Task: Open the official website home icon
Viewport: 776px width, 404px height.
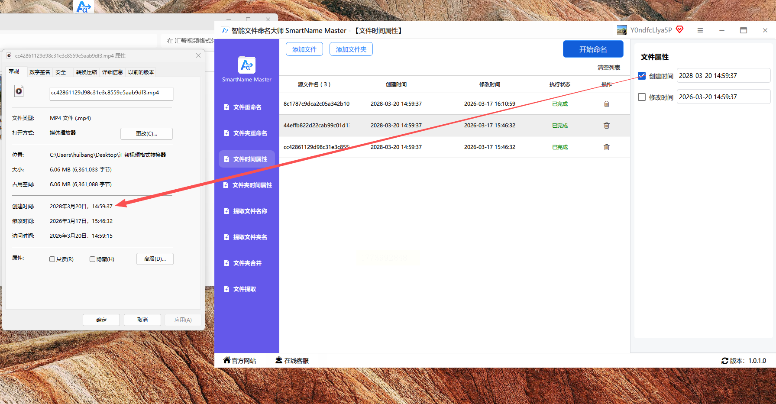Action: pyautogui.click(x=227, y=360)
